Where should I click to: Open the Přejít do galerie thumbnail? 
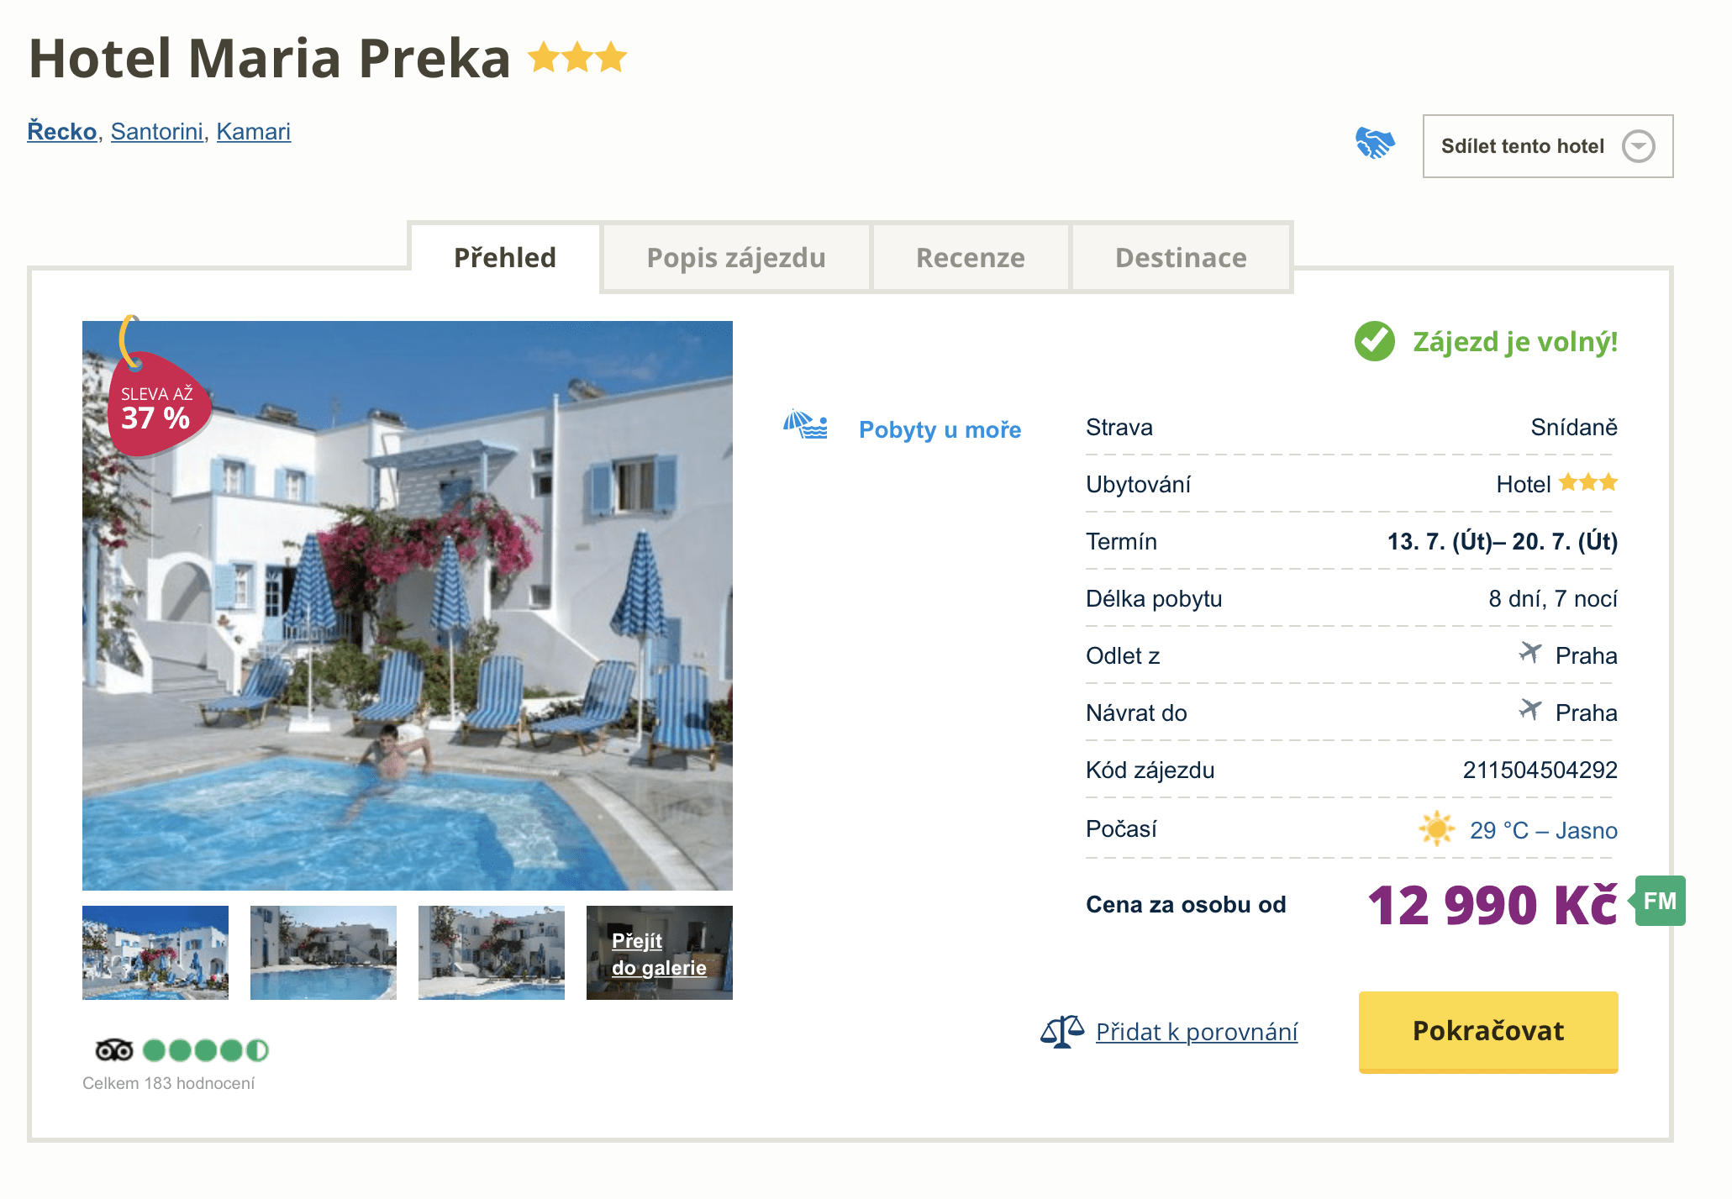click(659, 953)
